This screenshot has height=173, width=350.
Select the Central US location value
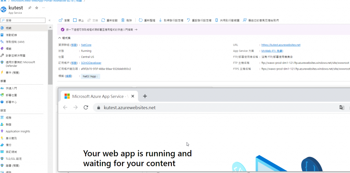coord(87,57)
